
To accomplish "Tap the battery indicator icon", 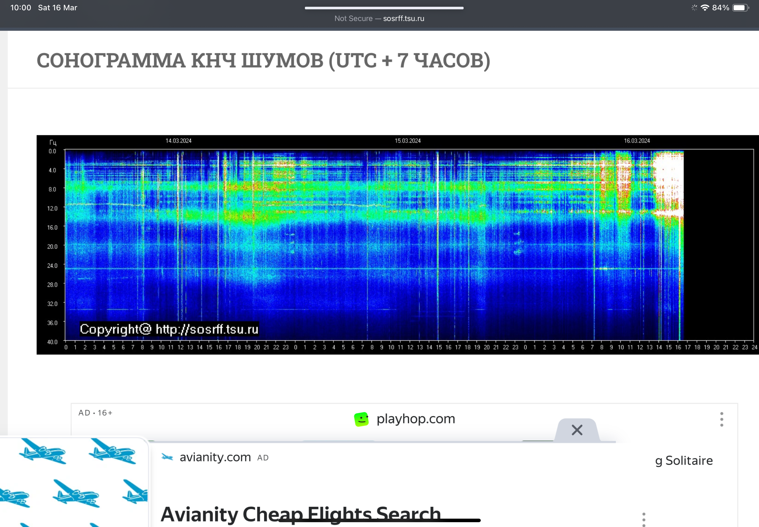I will point(740,8).
